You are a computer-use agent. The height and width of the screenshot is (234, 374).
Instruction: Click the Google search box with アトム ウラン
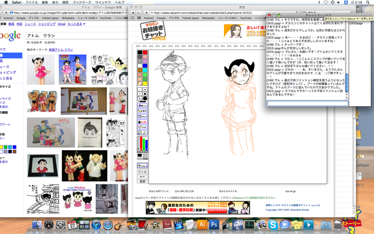(x=76, y=36)
